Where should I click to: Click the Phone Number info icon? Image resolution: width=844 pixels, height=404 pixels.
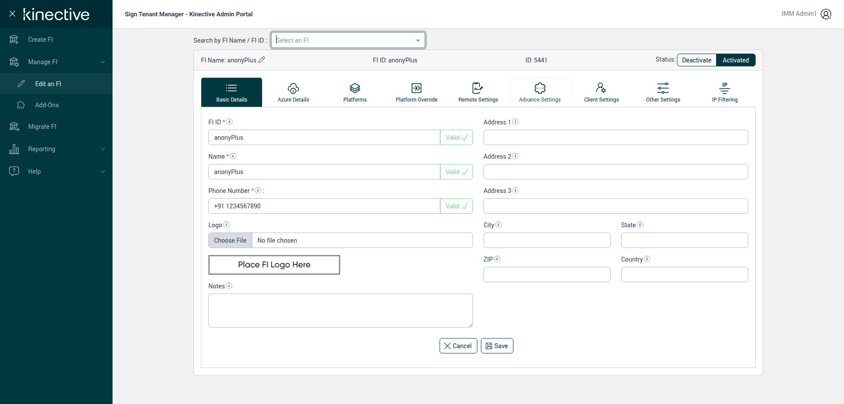tap(258, 190)
